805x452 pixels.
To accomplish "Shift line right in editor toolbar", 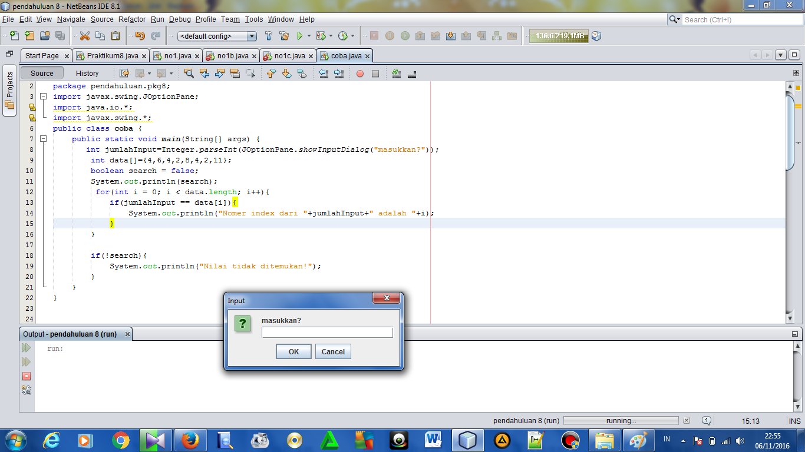I will pos(339,74).
